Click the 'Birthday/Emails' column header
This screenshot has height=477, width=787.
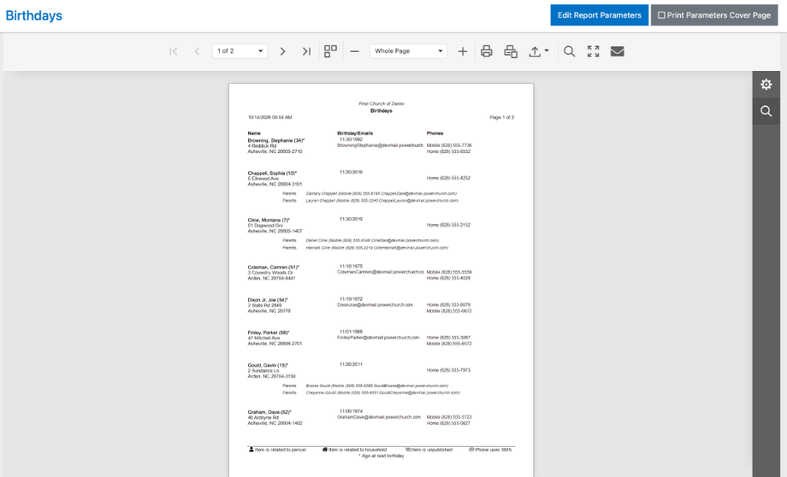point(355,133)
